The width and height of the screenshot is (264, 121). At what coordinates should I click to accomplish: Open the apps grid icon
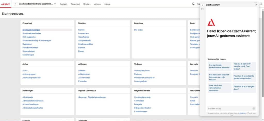pos(260,4)
